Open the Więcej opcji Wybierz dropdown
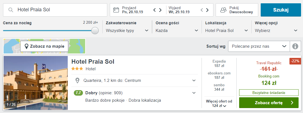Viewport: 303px width, 113px height. pos(276,30)
